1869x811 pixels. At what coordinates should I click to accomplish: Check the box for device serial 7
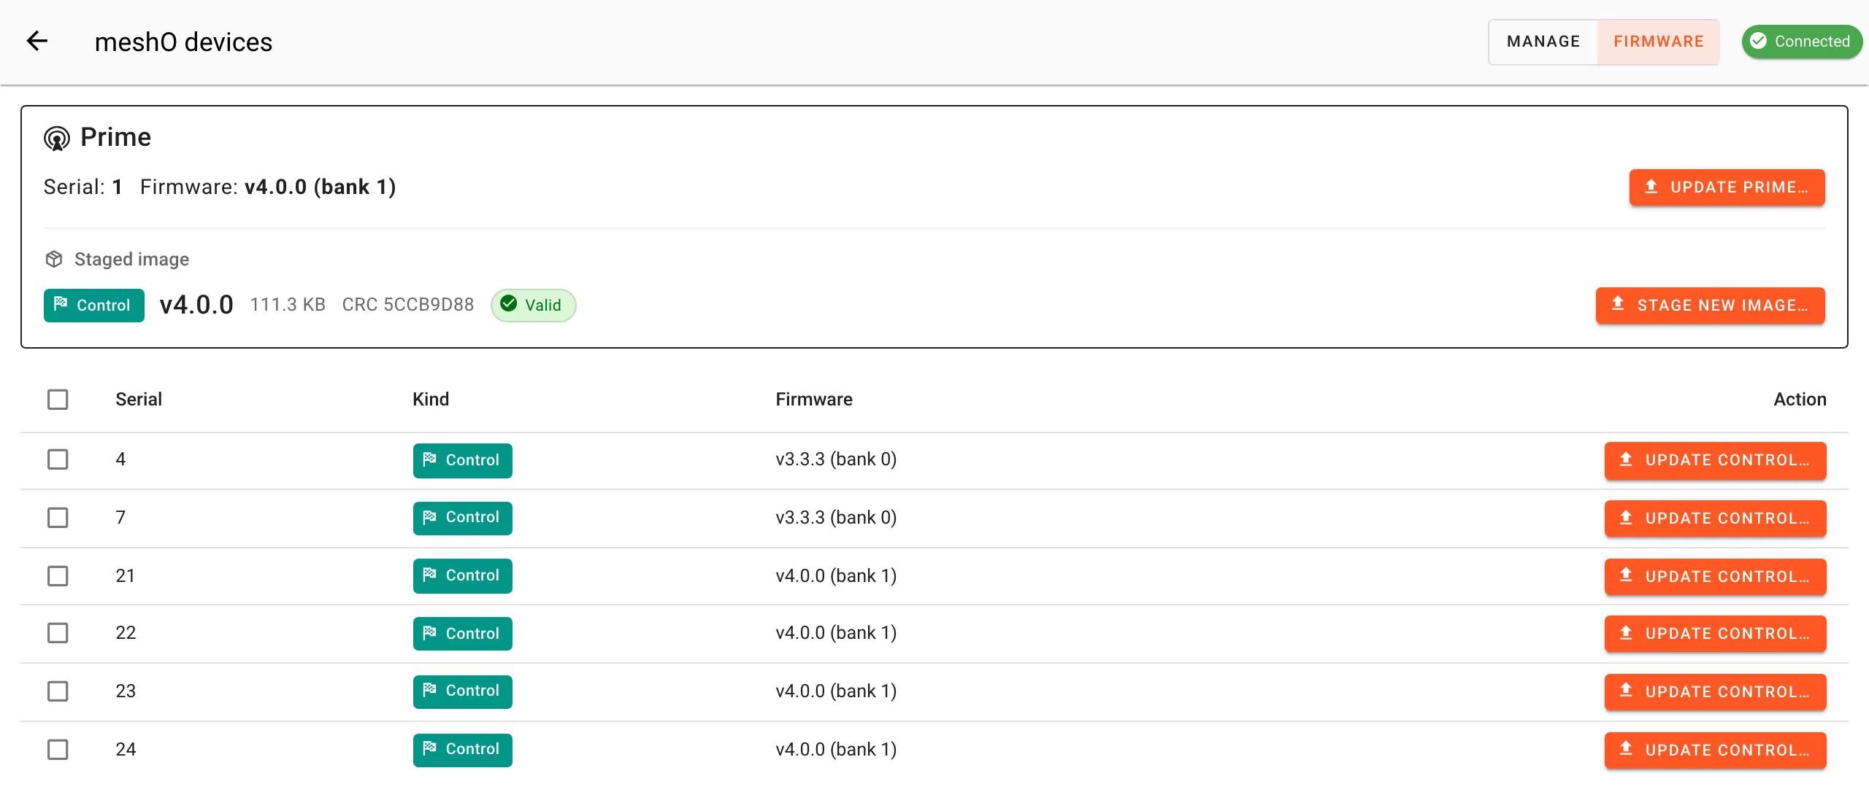pyautogui.click(x=58, y=517)
